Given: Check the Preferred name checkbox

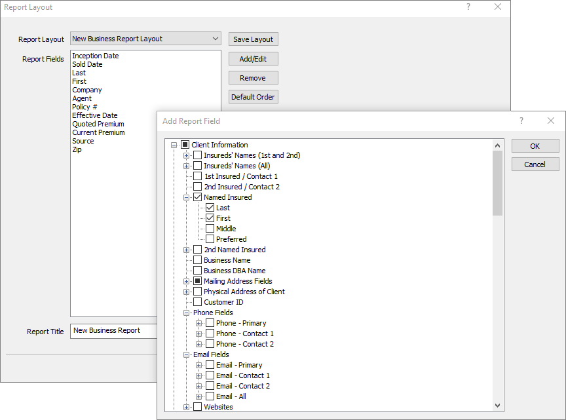Looking at the screenshot, I should tap(210, 239).
